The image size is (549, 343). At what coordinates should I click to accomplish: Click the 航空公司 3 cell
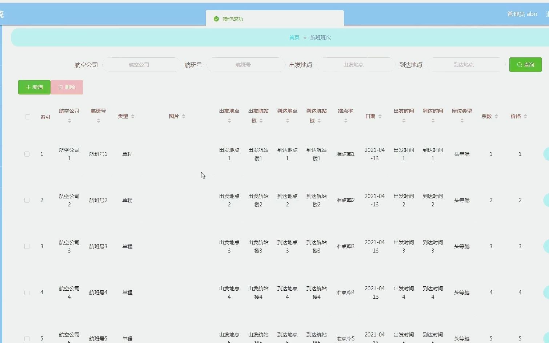tap(69, 246)
